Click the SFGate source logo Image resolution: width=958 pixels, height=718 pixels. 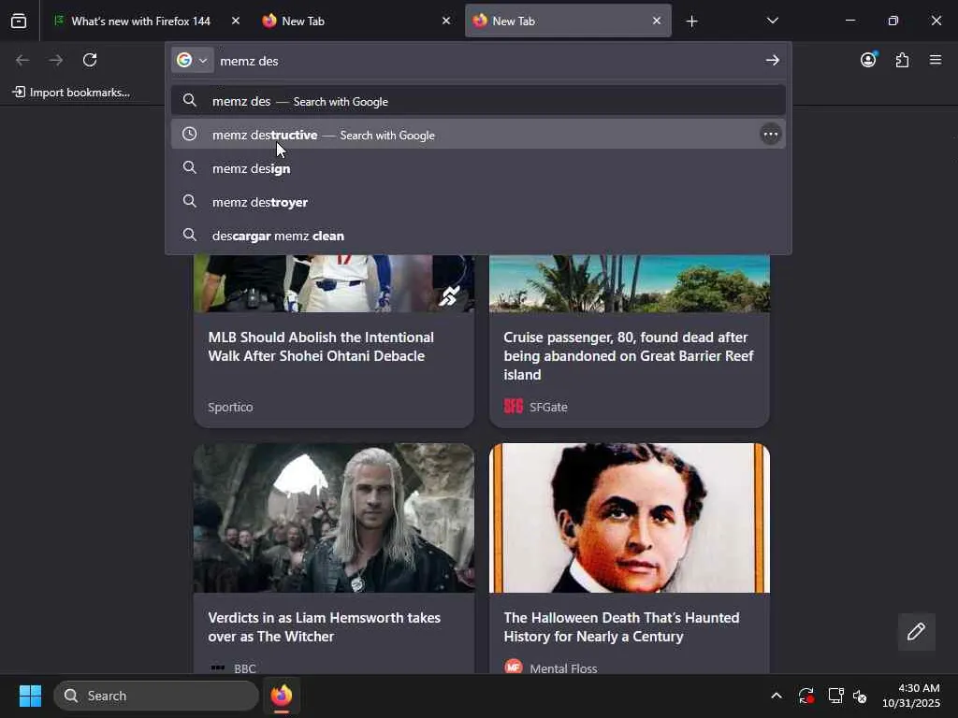pyautogui.click(x=514, y=407)
